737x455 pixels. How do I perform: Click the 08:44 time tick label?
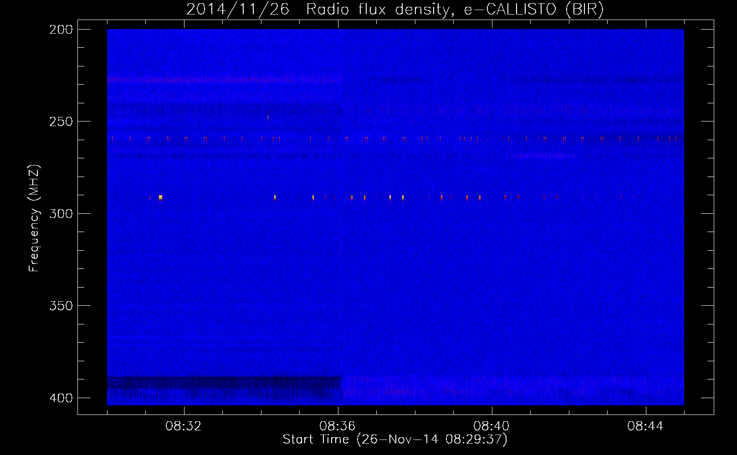pyautogui.click(x=645, y=426)
